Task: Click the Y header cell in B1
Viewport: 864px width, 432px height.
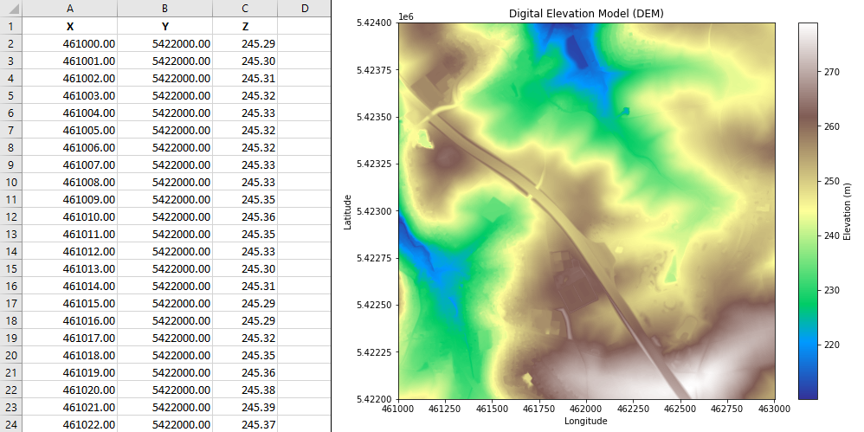Action: point(164,26)
